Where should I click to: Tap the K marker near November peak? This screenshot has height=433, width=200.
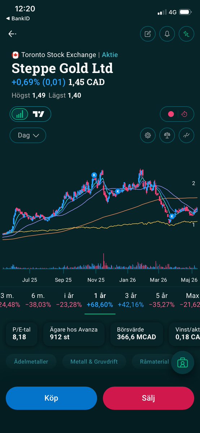pos(94,175)
